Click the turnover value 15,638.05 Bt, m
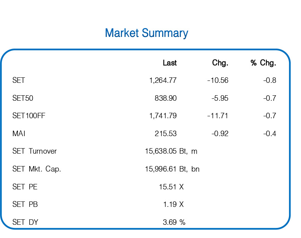 [x=171, y=151]
